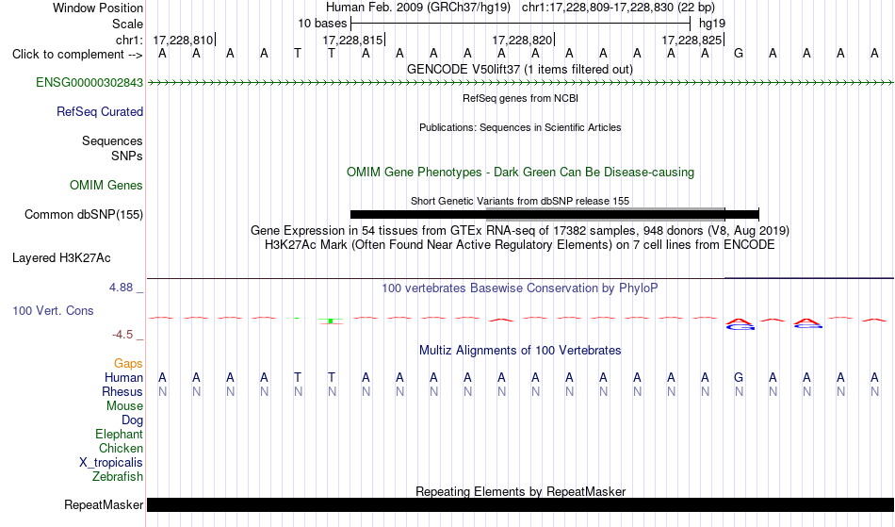Click the green PhyloP bar under T

click(331, 321)
